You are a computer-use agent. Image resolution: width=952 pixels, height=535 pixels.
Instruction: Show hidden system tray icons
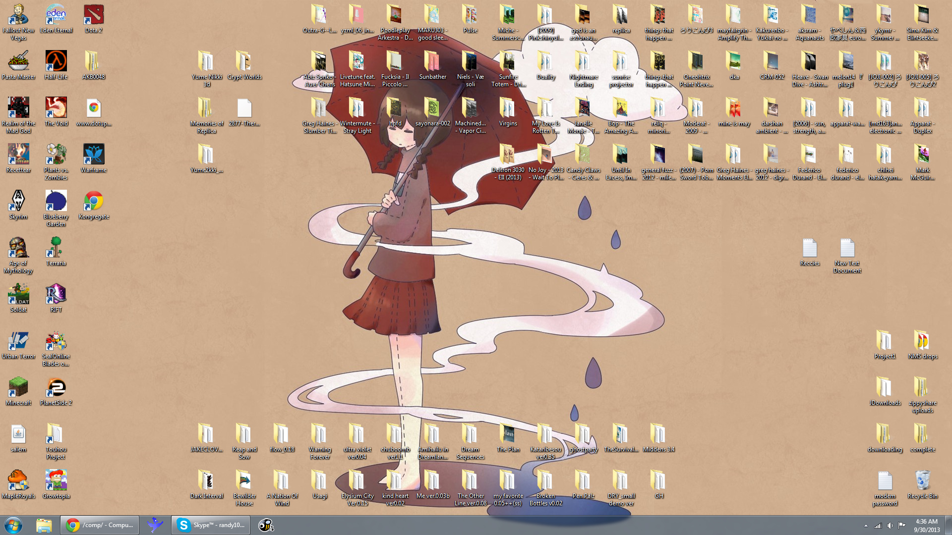click(x=866, y=526)
